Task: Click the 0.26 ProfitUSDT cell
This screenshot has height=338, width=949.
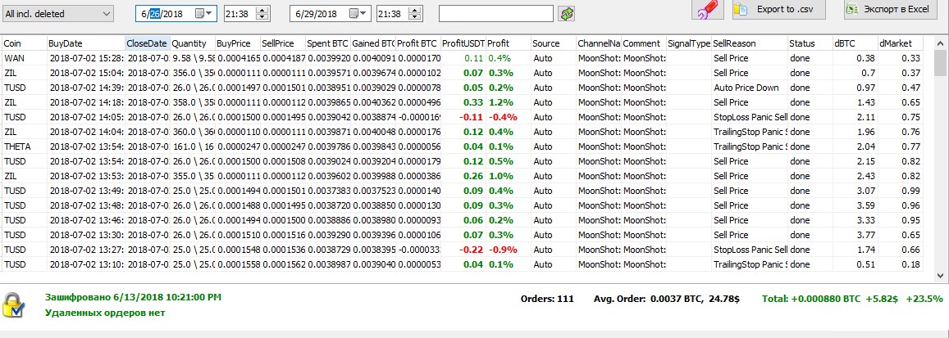Action: point(463,176)
